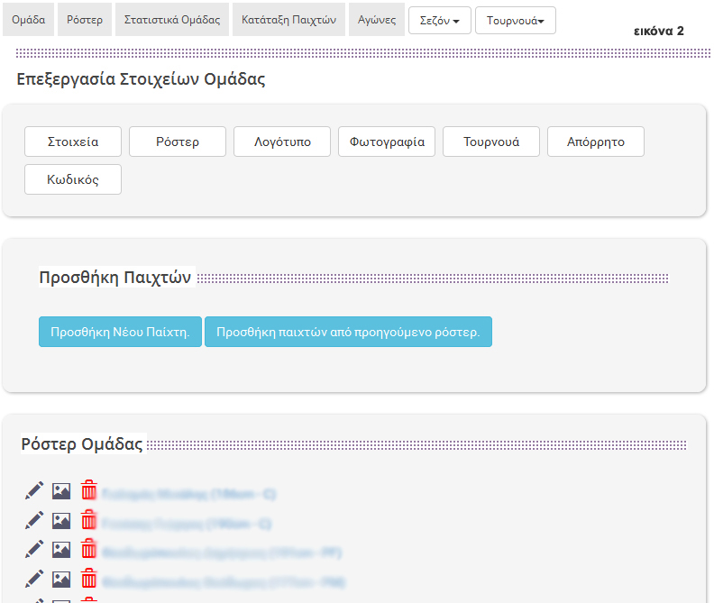The height and width of the screenshot is (603, 714).
Task: Click photo icon in third roster row
Action: point(61,550)
